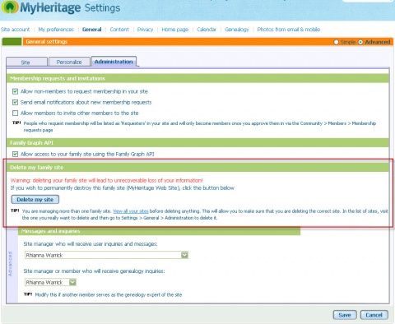
Task: Open the genealogy inquiries recipient dropdown
Action: point(50,282)
